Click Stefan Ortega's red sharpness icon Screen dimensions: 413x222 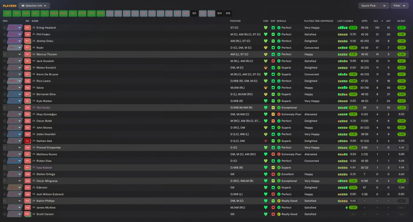coord(273,174)
